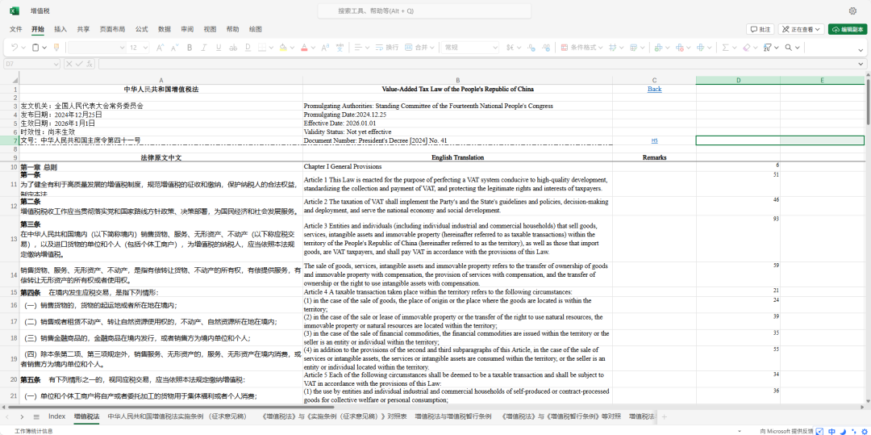Click the Back hyperlink in column C
Screen dimensions: 871x435
[x=654, y=90]
